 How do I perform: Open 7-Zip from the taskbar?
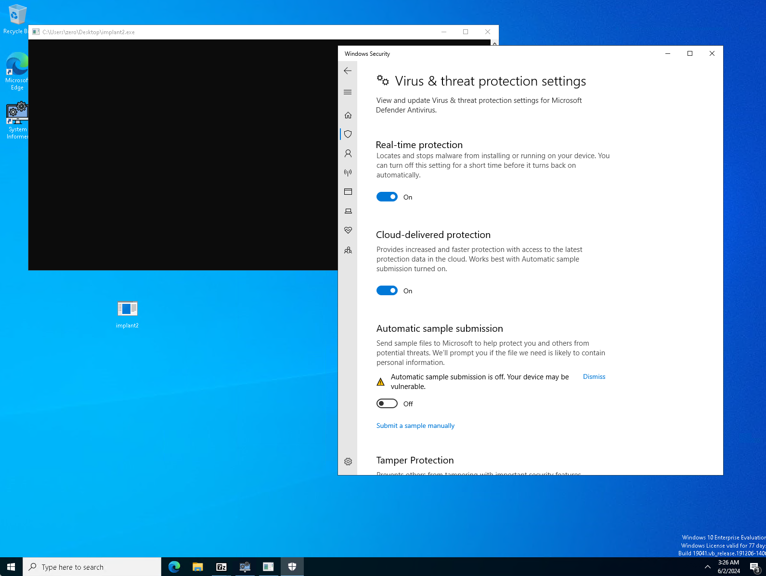click(221, 567)
